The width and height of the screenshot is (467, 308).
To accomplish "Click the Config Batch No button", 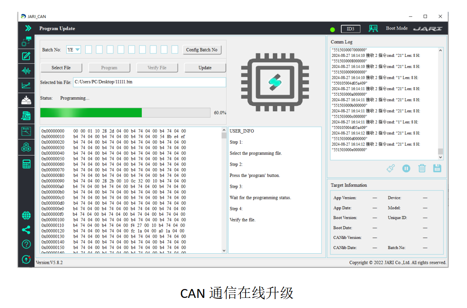I will [x=202, y=50].
